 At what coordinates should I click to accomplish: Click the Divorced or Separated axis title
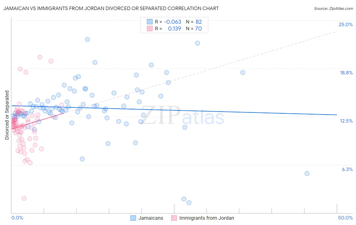[7, 115]
